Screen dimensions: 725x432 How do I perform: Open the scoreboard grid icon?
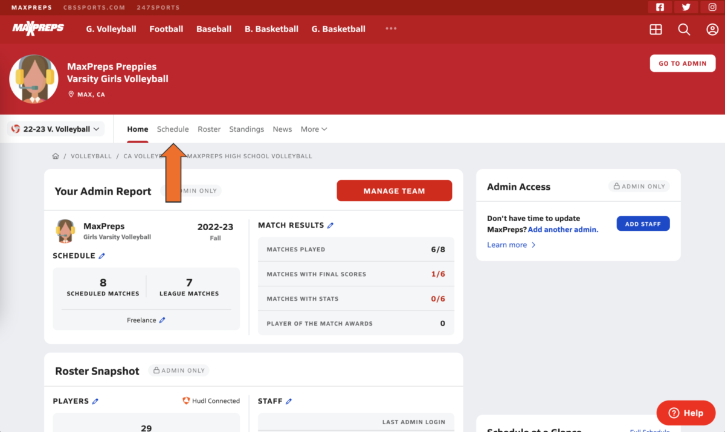pyautogui.click(x=656, y=30)
